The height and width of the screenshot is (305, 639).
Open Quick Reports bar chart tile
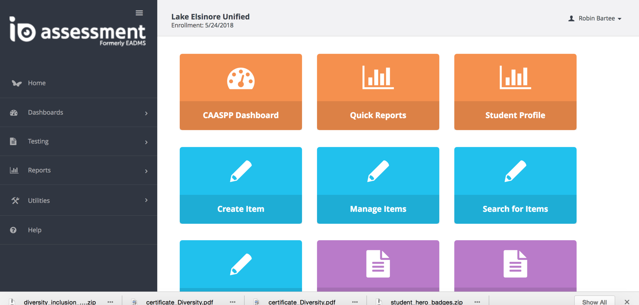tap(378, 92)
